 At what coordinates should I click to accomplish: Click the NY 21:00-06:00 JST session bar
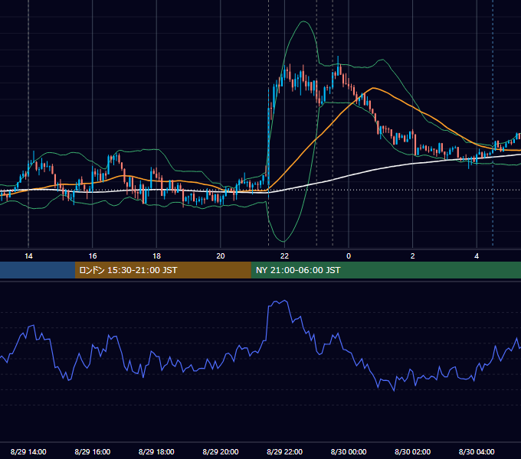pyautogui.click(x=385, y=270)
